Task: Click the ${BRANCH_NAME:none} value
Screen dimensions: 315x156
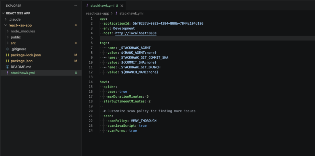Action: tap(140, 72)
